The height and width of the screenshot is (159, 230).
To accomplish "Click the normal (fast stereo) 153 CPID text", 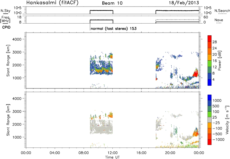I will (114, 28).
